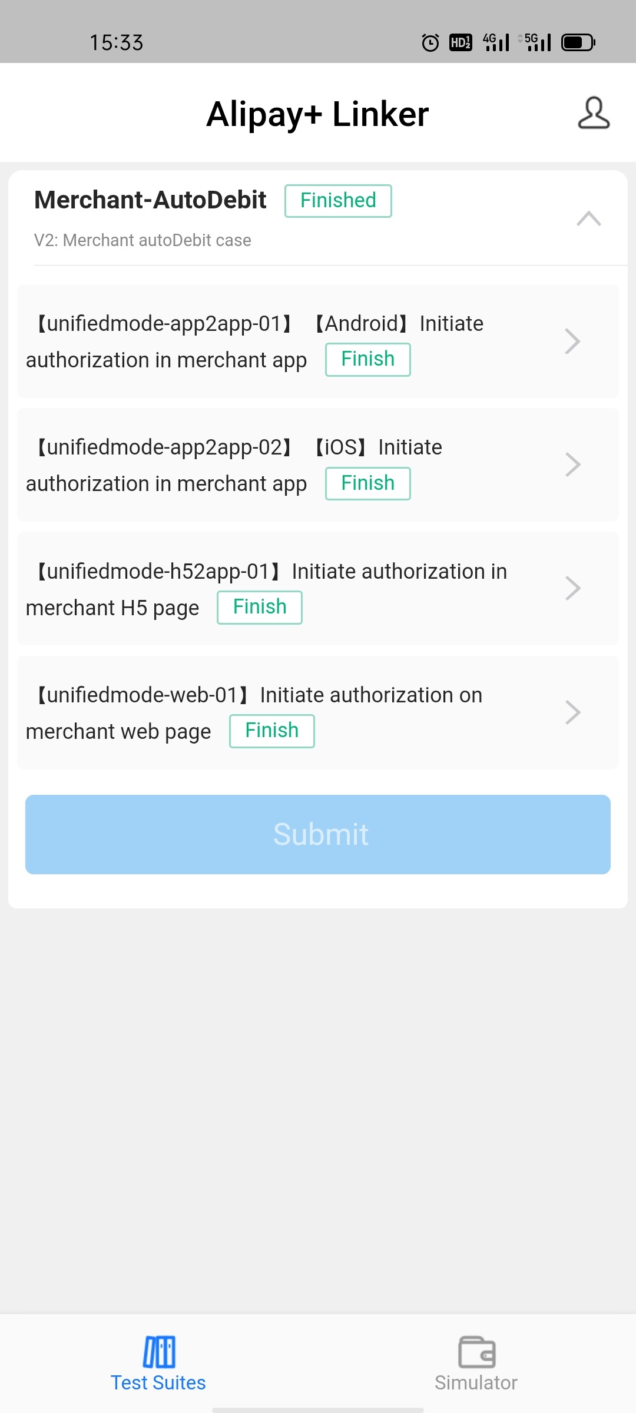Screen dimensions: 636x1413
Task: Open unifiedmode-app2app-02 iOS case arrow
Action: tap(572, 465)
